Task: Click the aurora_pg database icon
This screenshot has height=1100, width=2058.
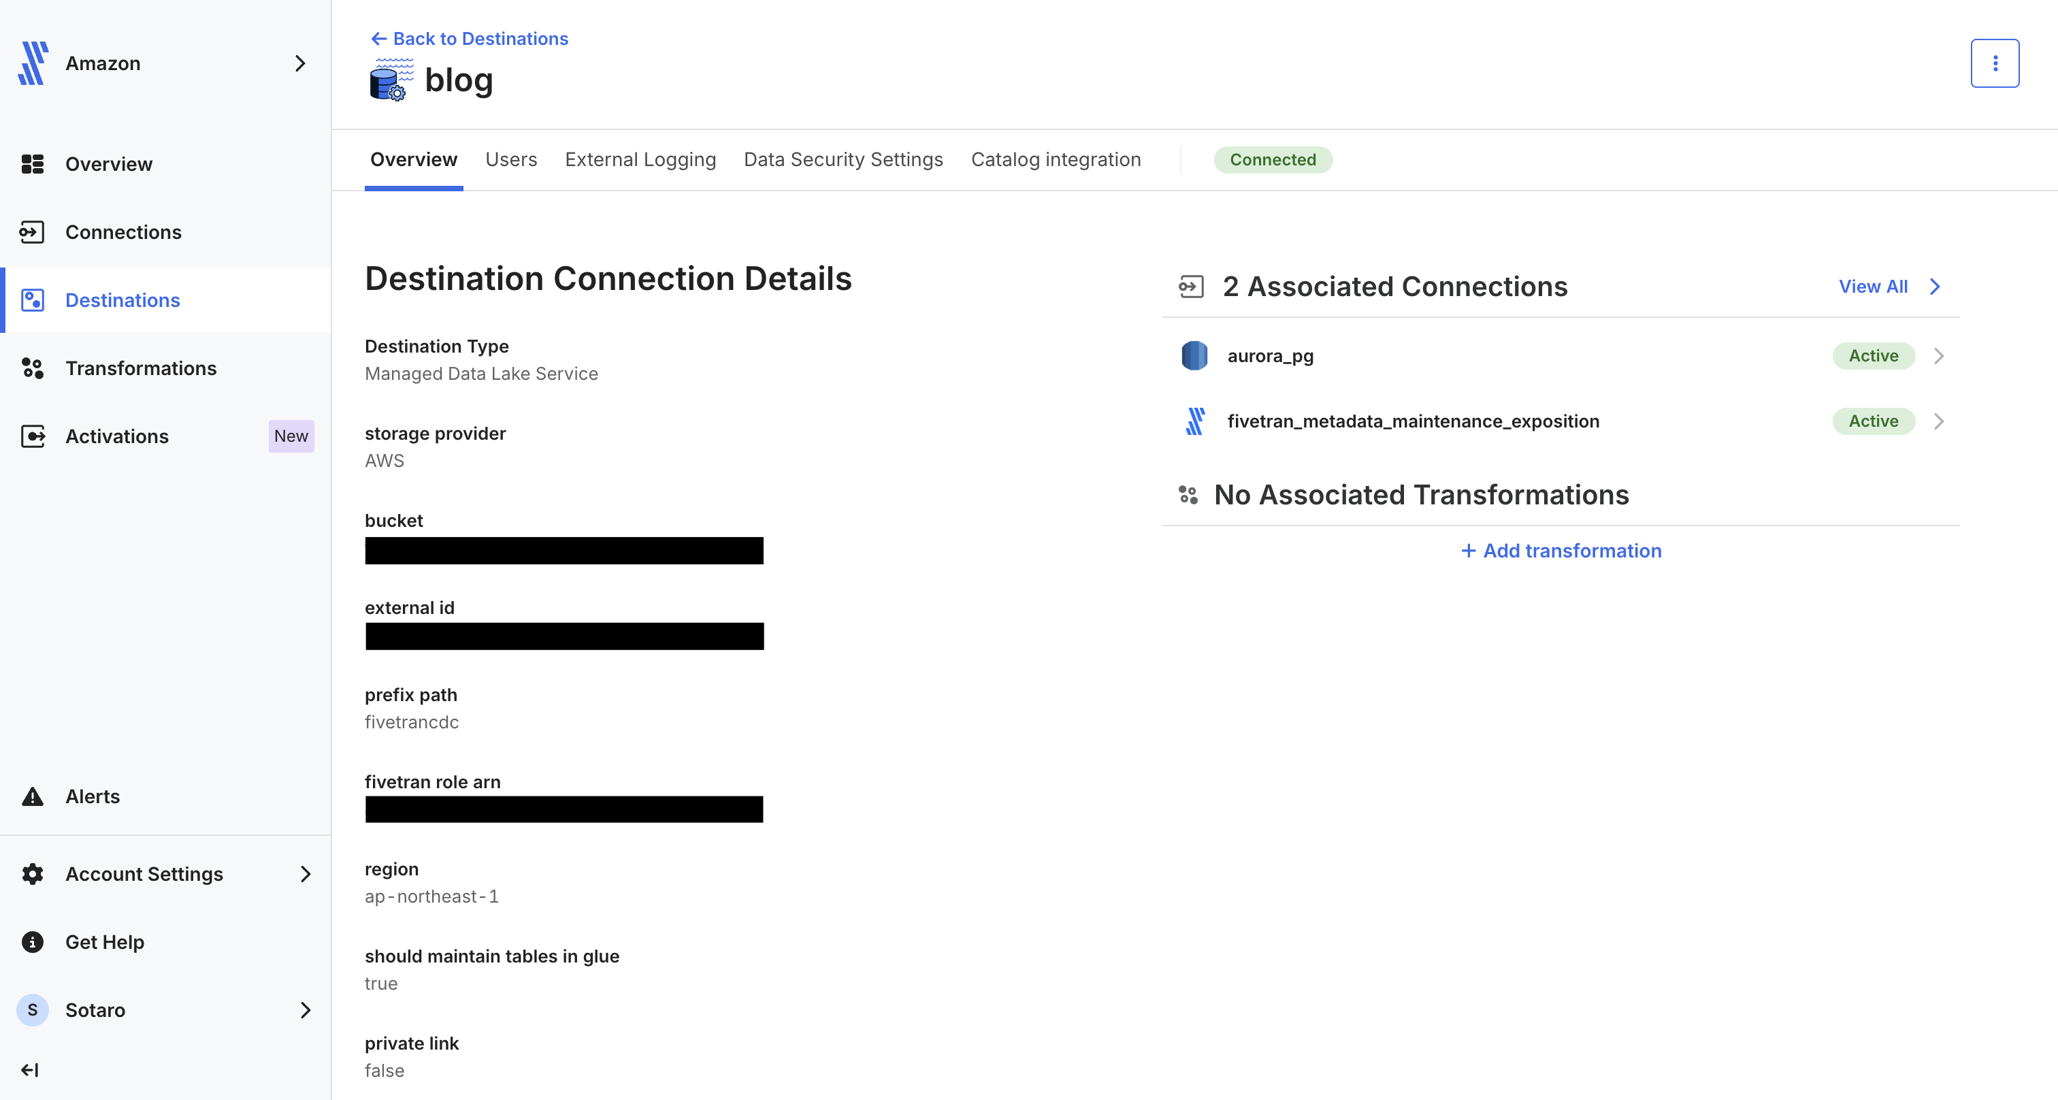Action: click(1194, 355)
